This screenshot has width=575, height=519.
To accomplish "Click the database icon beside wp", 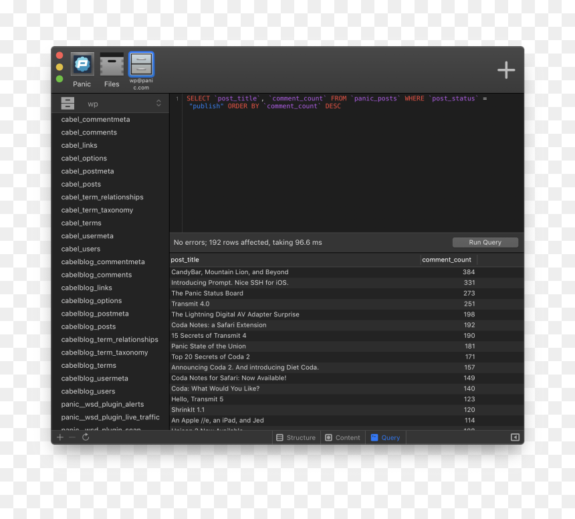I will [68, 104].
